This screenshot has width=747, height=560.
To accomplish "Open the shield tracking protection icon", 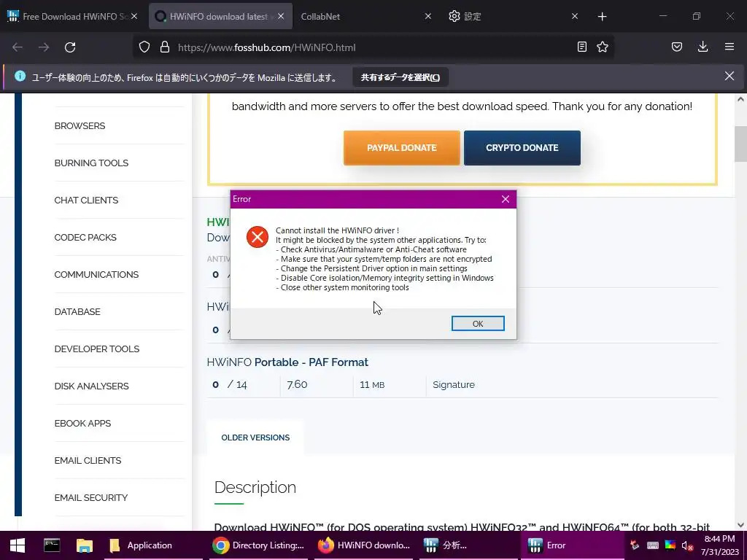I will [144, 47].
